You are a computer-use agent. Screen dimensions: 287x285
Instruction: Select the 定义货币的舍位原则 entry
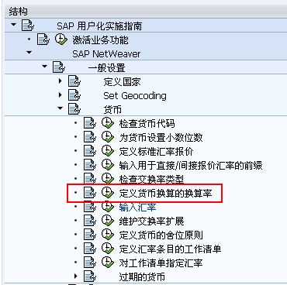(161, 235)
